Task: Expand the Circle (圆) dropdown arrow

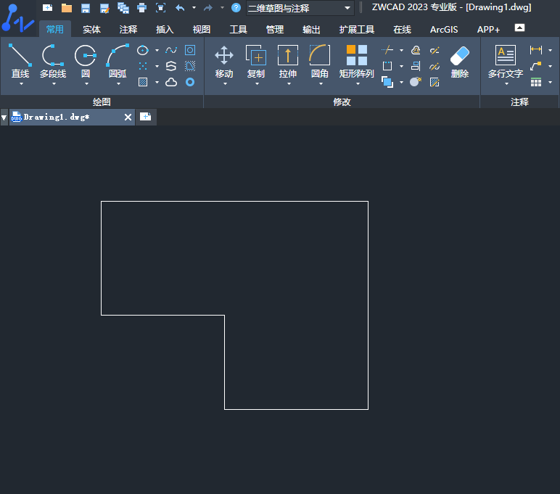Action: pyautogui.click(x=86, y=84)
